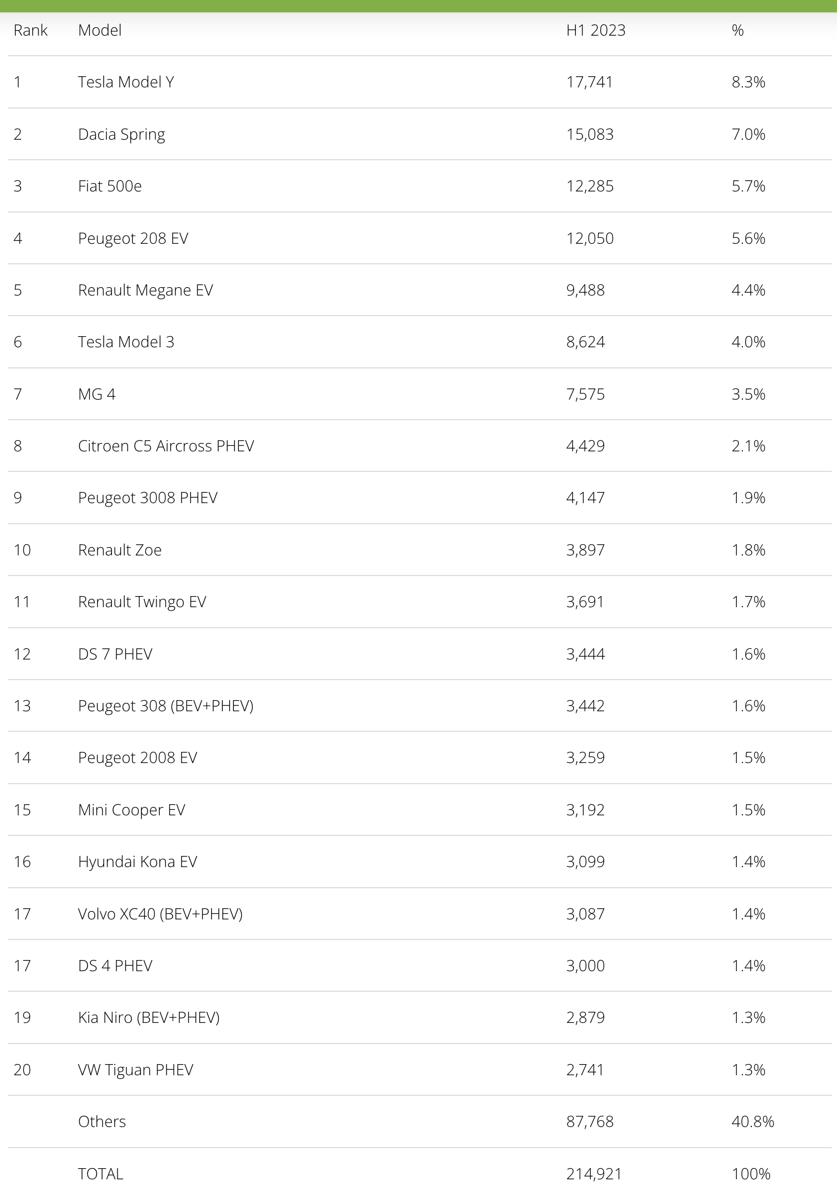Viewport: 837px width, 1191px height.
Task: Click the Tesla Model 3 model cell
Action: [126, 342]
